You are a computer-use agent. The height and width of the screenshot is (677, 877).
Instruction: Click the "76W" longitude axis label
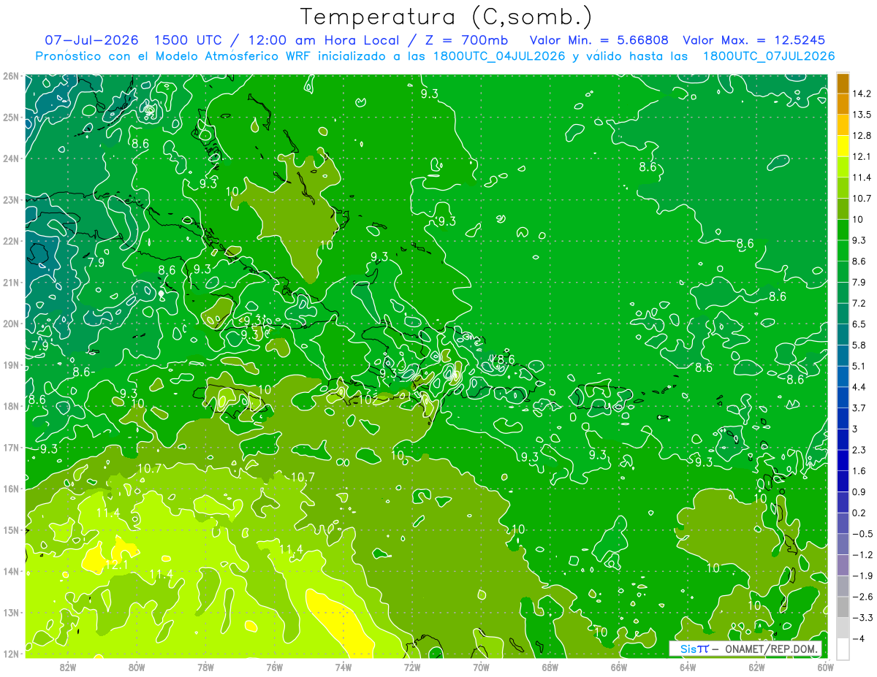point(274,668)
